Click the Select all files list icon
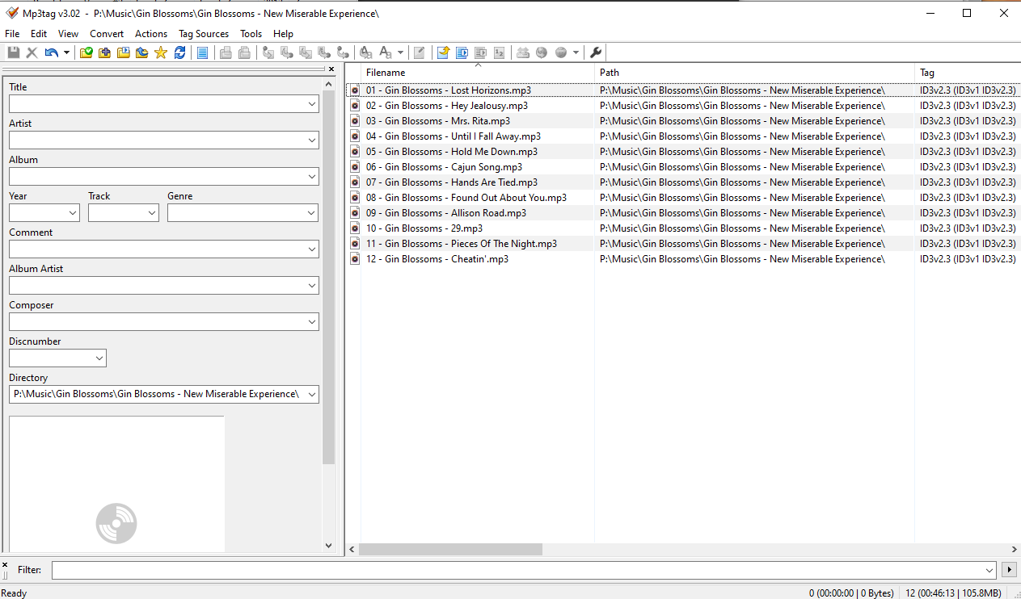 tap(202, 52)
